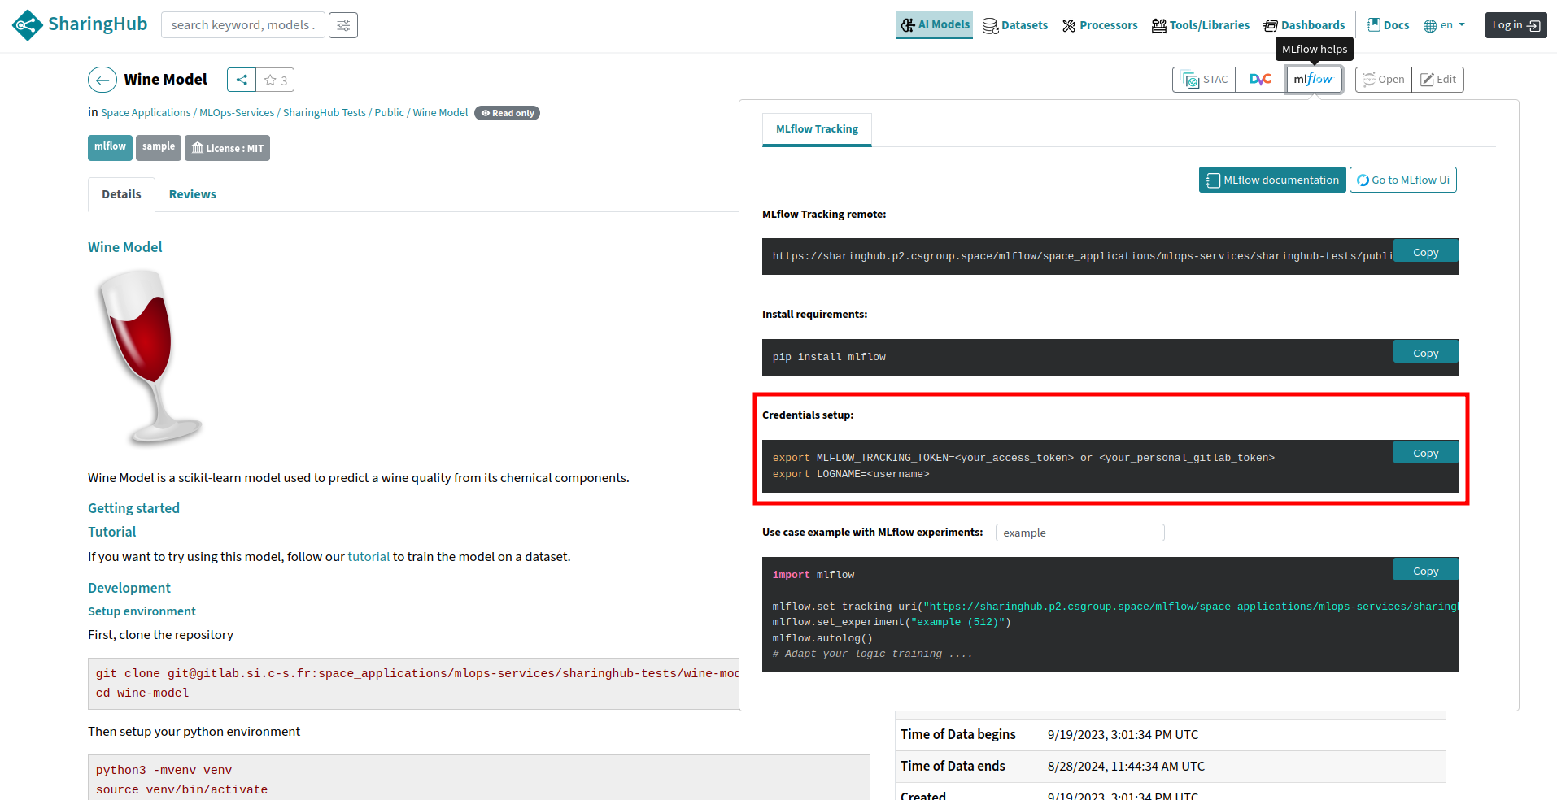
Task: Open the Datasets section
Action: (1015, 25)
